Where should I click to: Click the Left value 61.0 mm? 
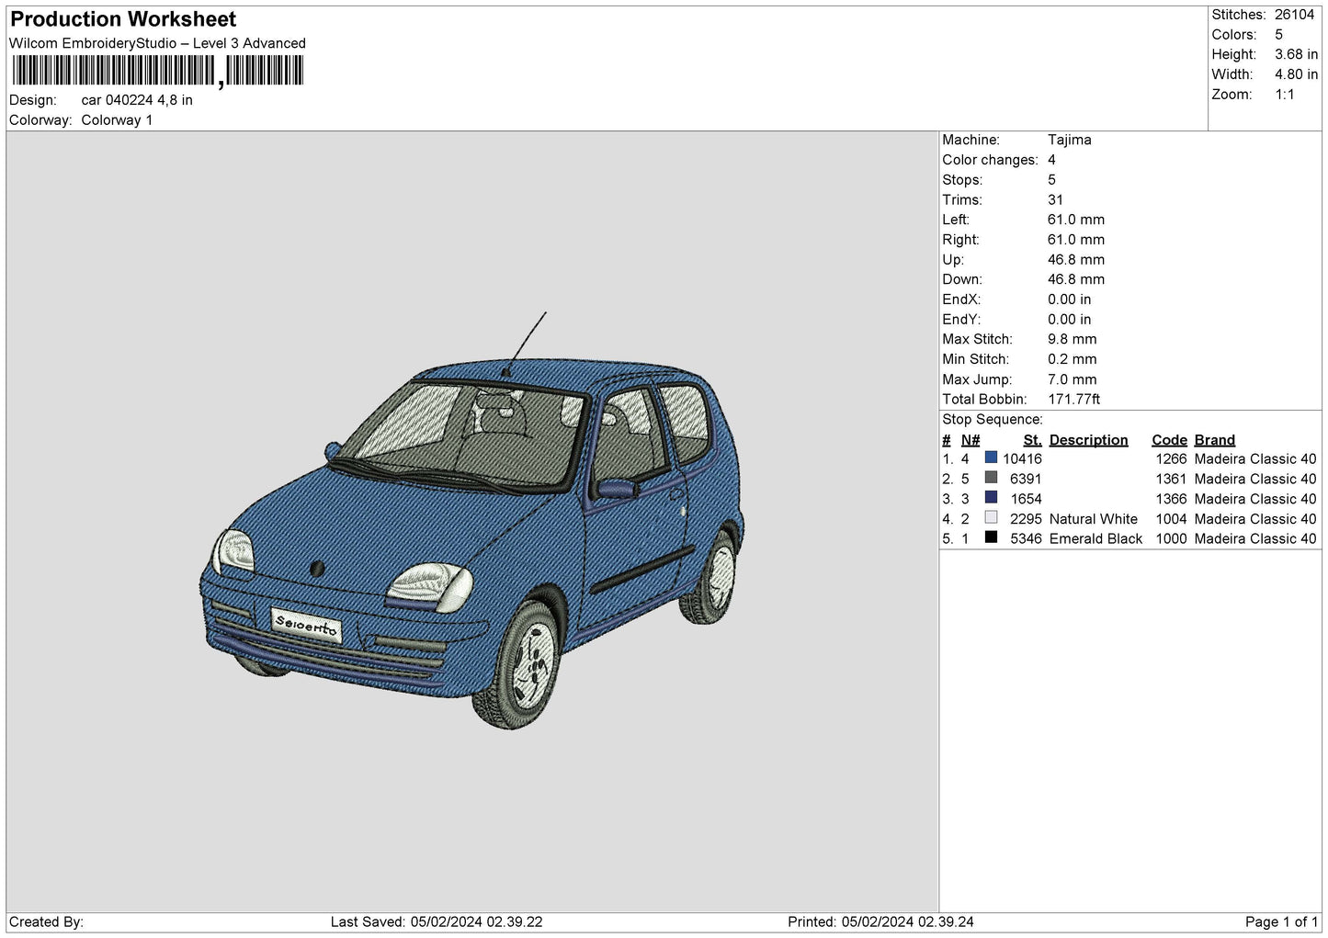[1076, 220]
